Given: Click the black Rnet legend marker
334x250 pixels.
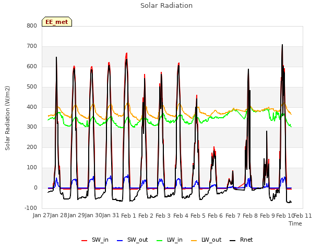Looking at the screenshot, I should pos(233,241).
